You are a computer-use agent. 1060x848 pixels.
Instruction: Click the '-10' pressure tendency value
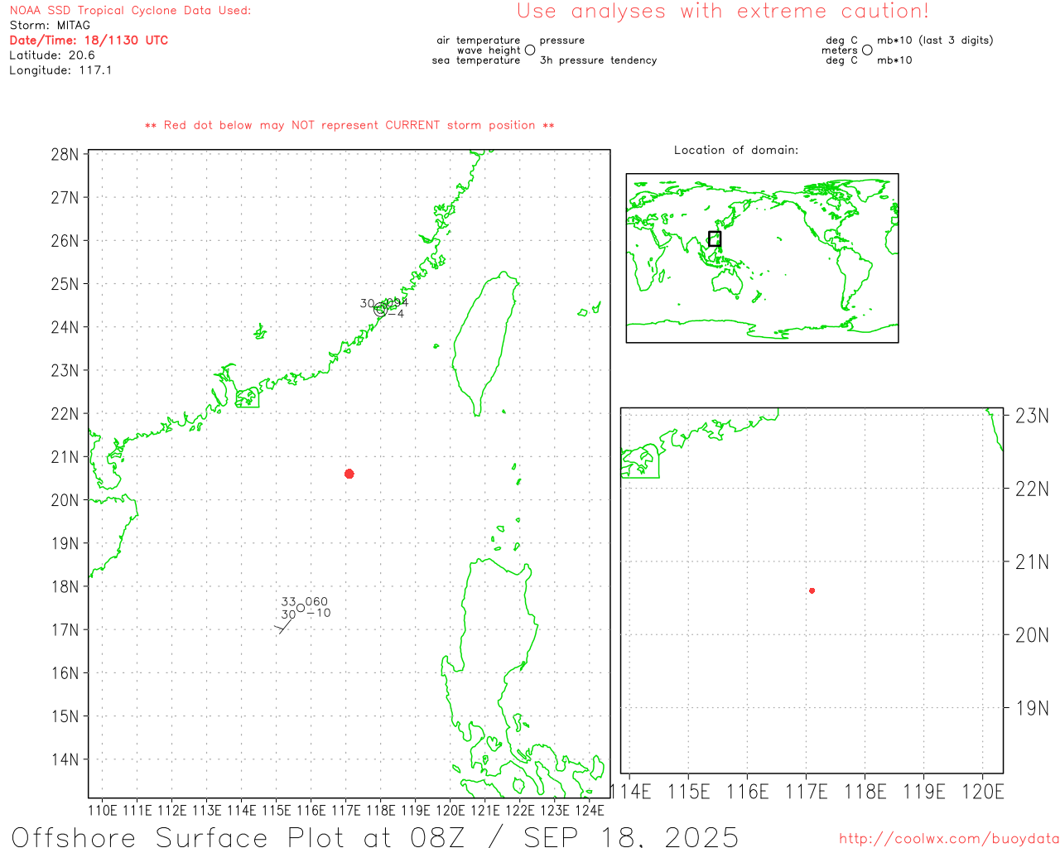pyautogui.click(x=319, y=614)
